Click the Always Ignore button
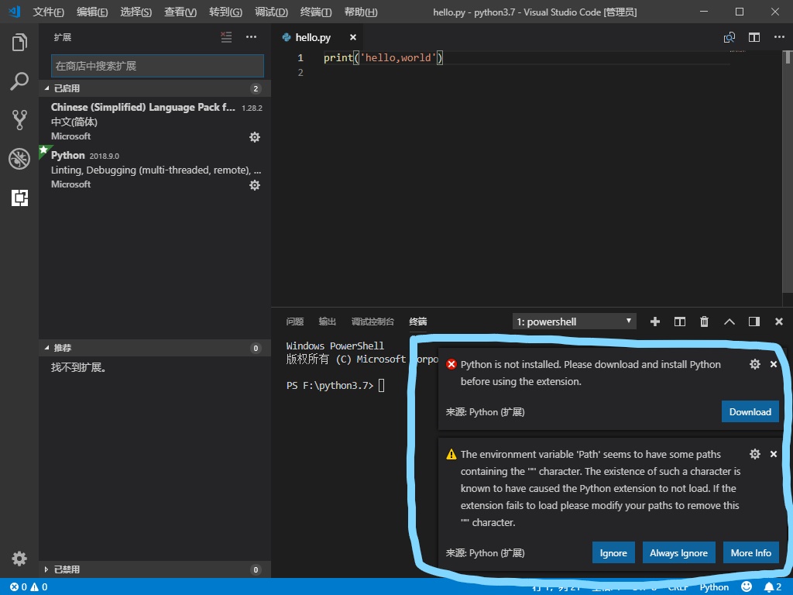The image size is (793, 595). pos(678,552)
